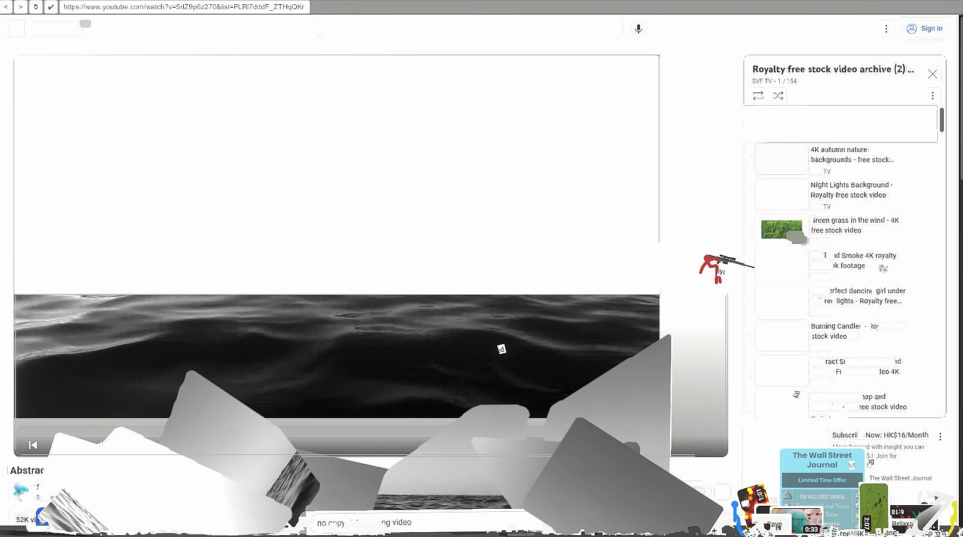
Task: Focus the YouTube URL address bar
Action: [x=184, y=7]
